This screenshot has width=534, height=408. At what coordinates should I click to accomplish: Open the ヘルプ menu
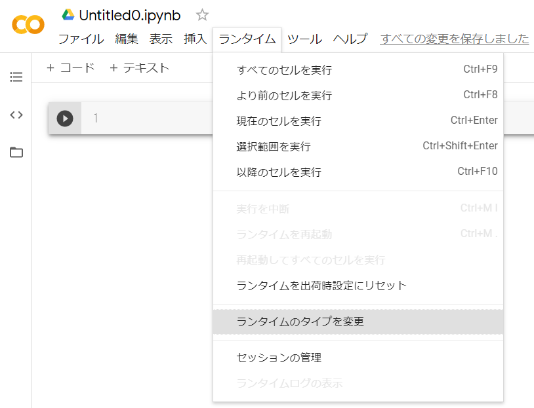(x=350, y=39)
